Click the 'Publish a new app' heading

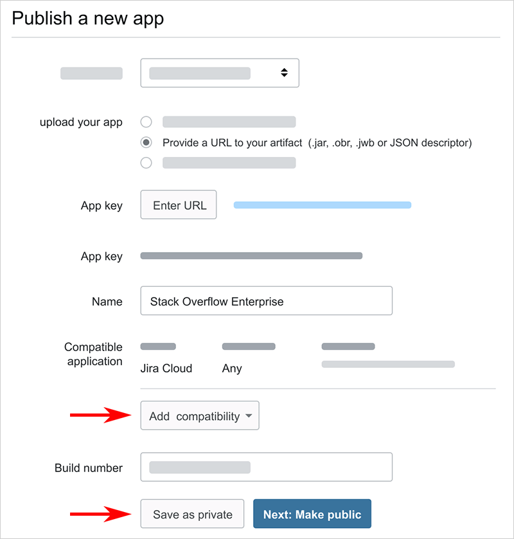click(88, 18)
